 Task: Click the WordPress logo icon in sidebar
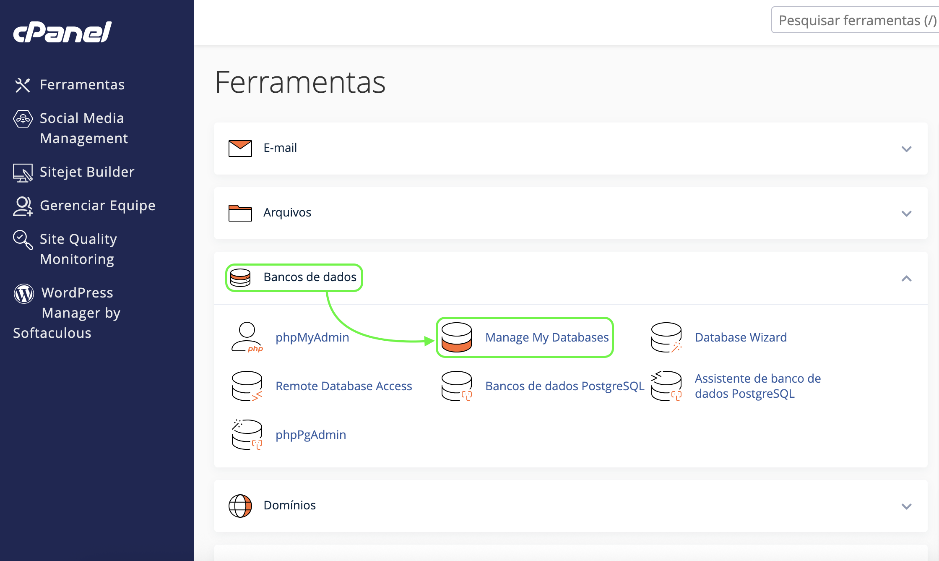(24, 294)
